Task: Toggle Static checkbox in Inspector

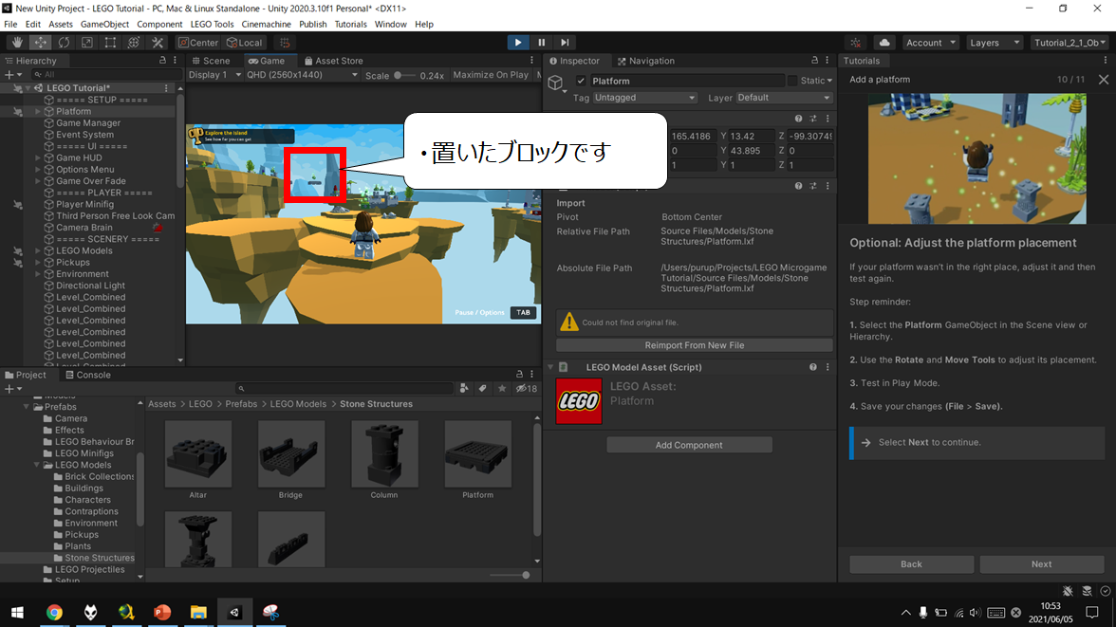Action: [x=792, y=82]
